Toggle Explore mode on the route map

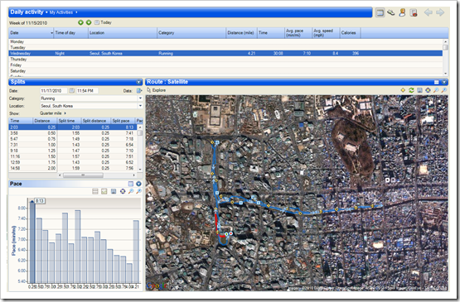[x=157, y=90]
